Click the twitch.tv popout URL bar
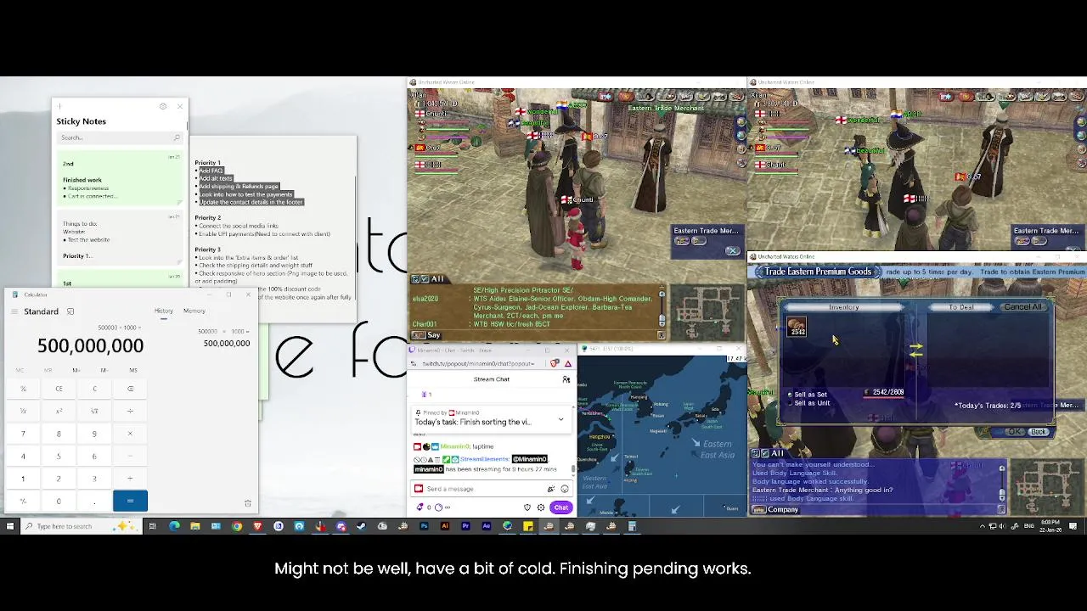The width and height of the screenshot is (1087, 611). pyautogui.click(x=479, y=363)
